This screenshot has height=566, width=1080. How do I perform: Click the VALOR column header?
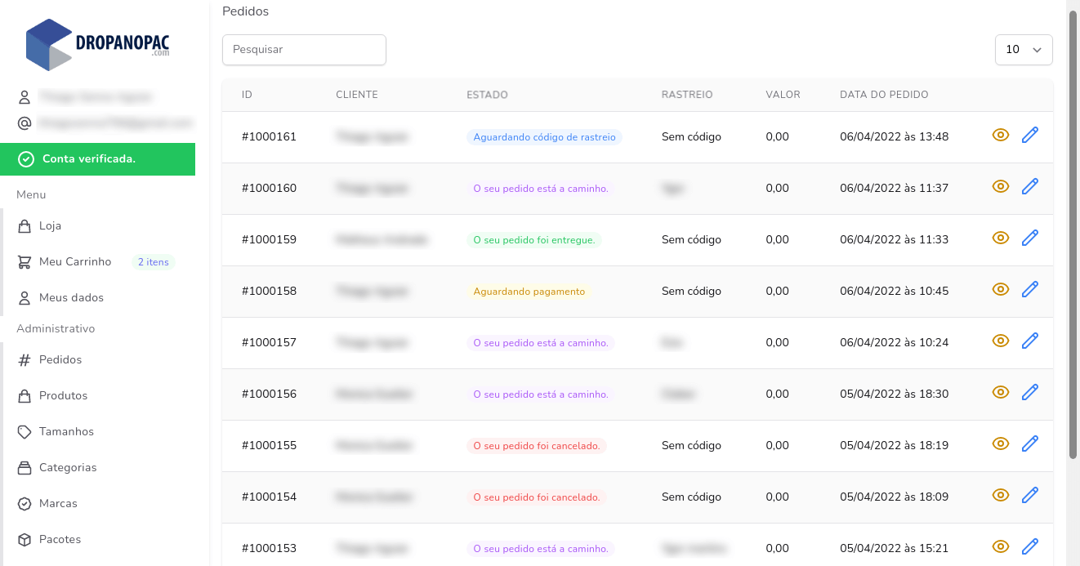783,95
